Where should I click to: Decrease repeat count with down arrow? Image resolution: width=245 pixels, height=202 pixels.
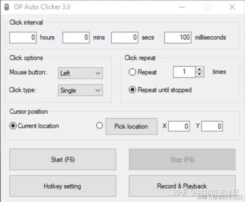click(199, 74)
